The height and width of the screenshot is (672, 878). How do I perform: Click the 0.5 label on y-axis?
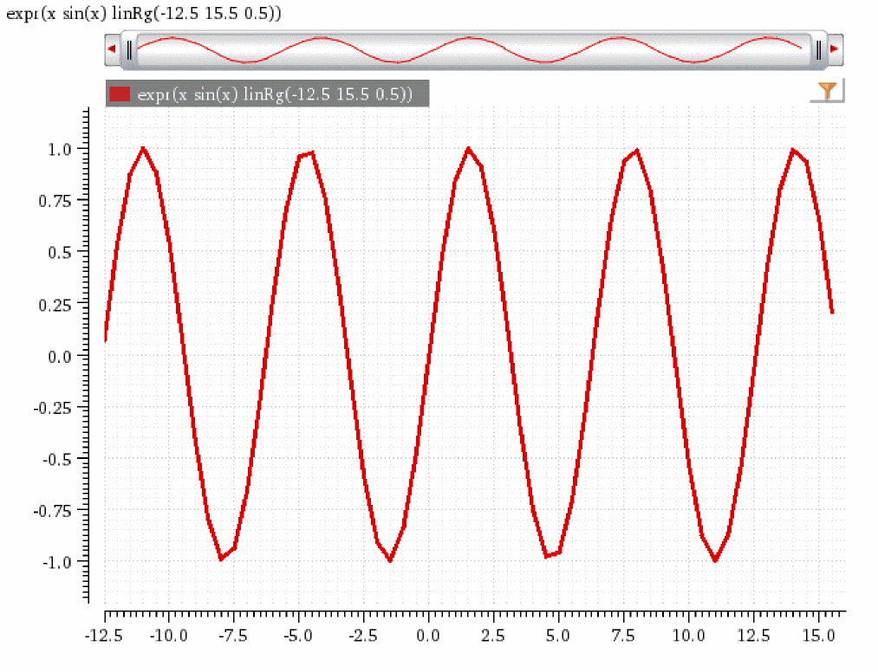pos(60,253)
